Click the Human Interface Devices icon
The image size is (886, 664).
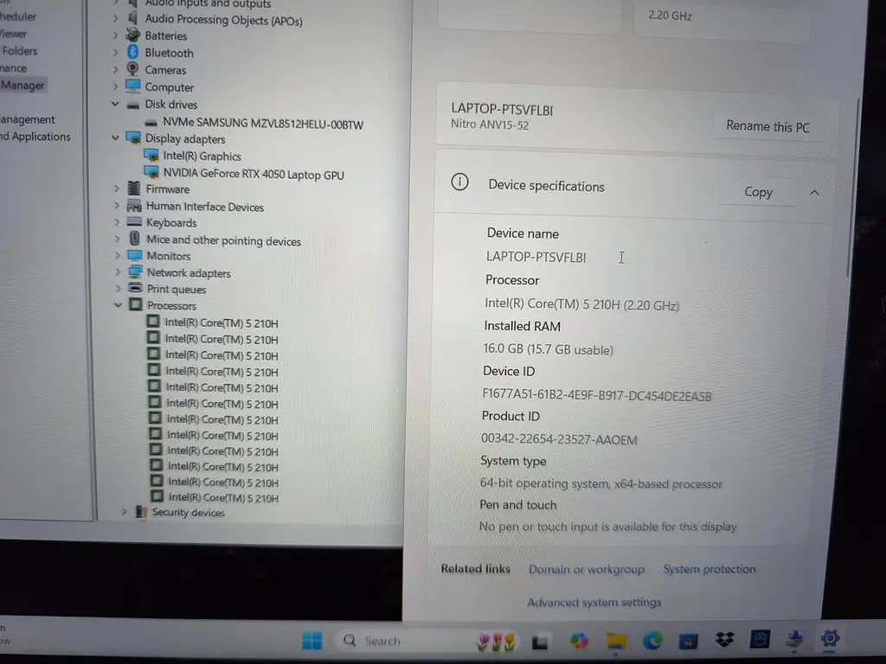(x=134, y=206)
